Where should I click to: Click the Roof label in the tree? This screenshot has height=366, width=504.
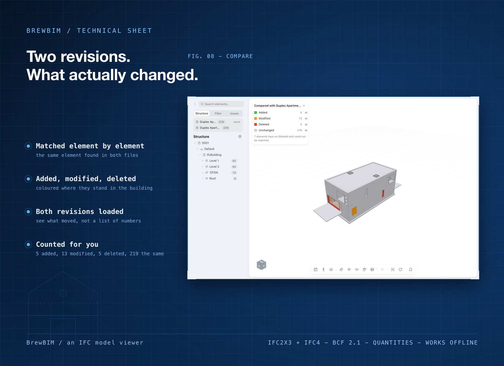[x=213, y=179]
